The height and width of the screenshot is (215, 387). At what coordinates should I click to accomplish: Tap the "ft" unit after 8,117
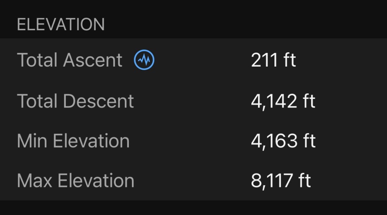(x=303, y=181)
